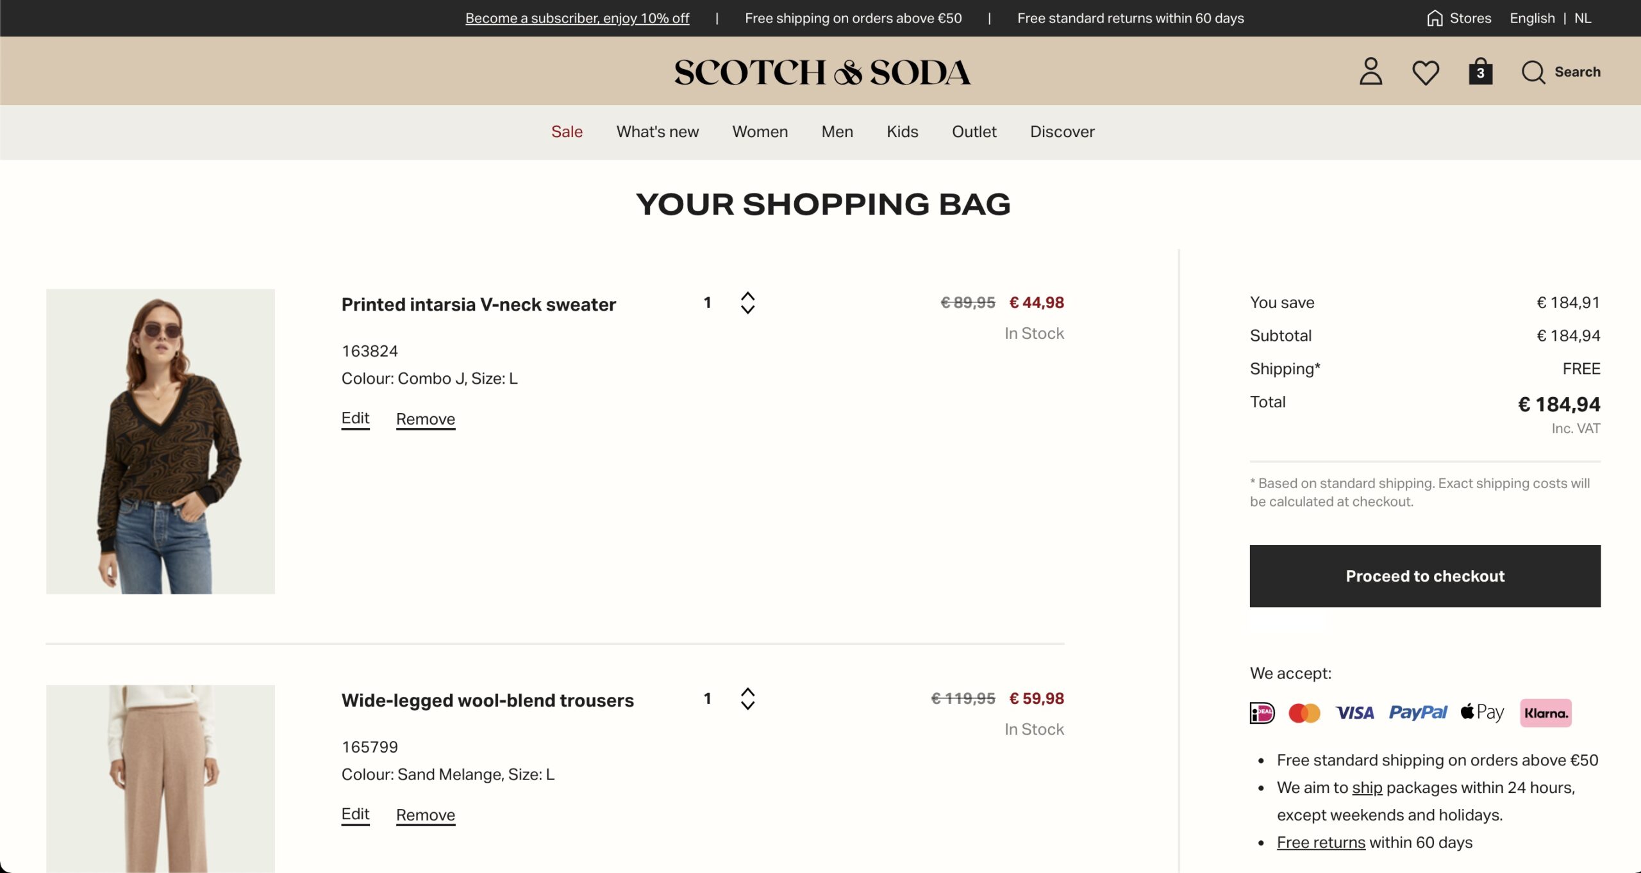Click the PayPal payment logo
1641x873 pixels.
(1417, 712)
